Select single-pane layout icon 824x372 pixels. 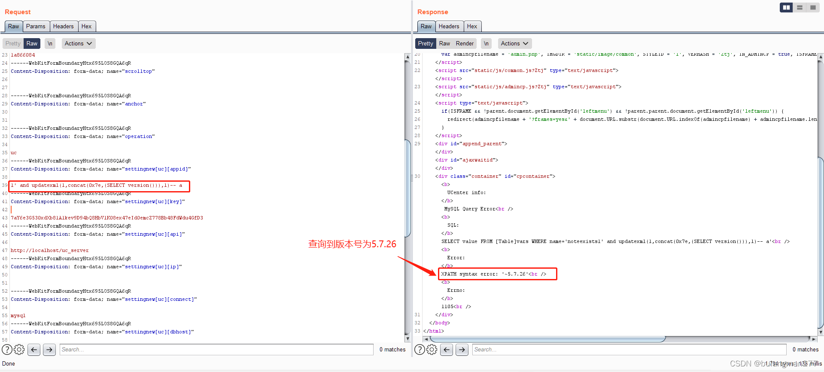[x=813, y=7]
